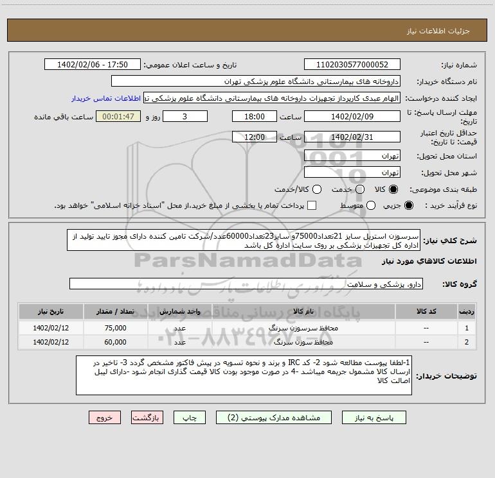Click the تعداد / مقدار column header

(x=115, y=311)
